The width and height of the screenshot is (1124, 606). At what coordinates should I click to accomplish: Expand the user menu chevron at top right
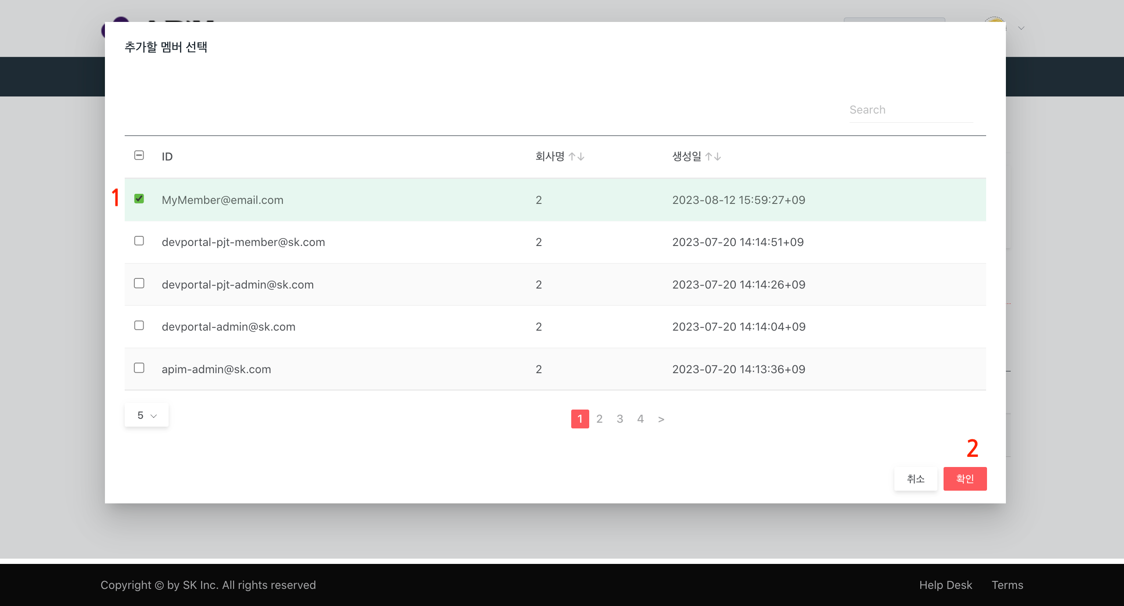click(1021, 28)
